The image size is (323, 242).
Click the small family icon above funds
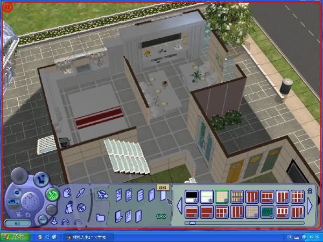click(19, 215)
